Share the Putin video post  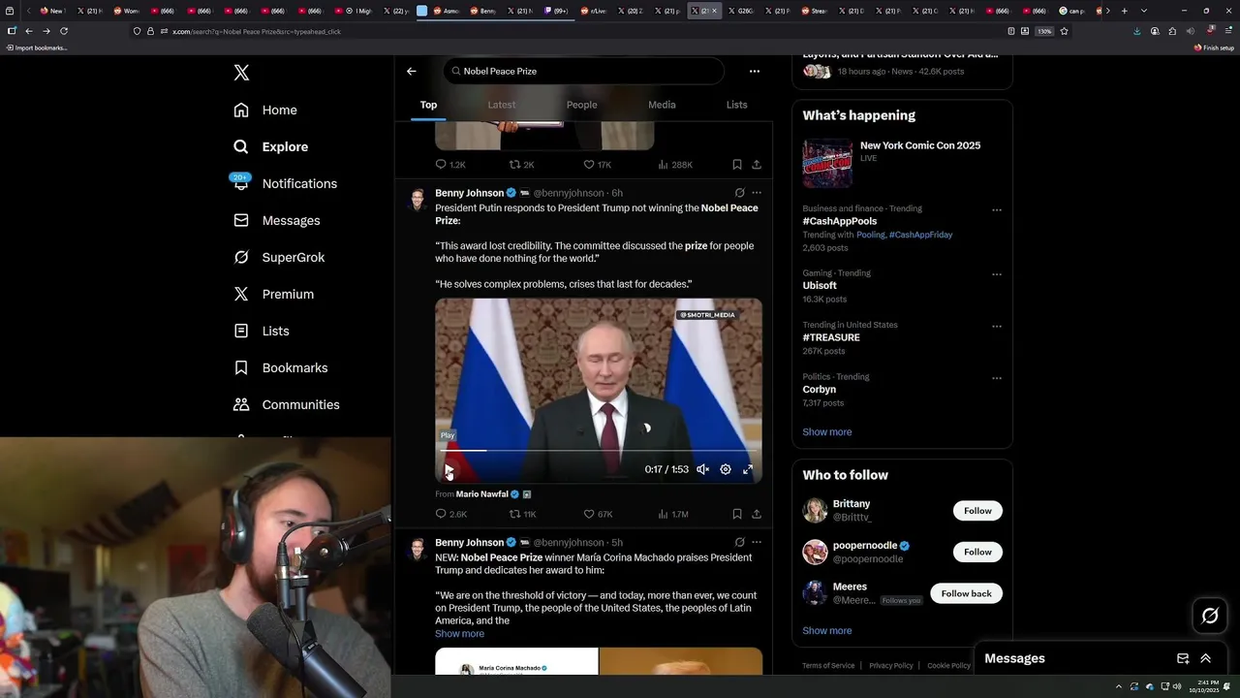[757, 514]
